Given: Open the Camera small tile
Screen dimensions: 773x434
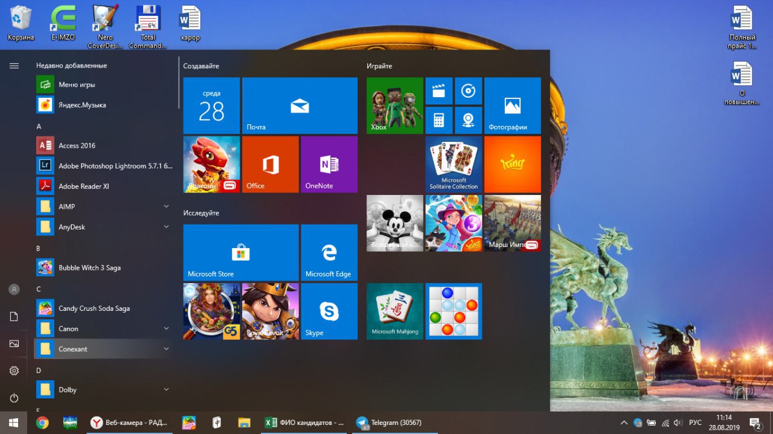Looking at the screenshot, I should [x=468, y=120].
